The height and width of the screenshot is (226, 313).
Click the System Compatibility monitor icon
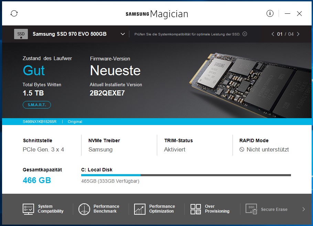pyautogui.click(x=28, y=209)
